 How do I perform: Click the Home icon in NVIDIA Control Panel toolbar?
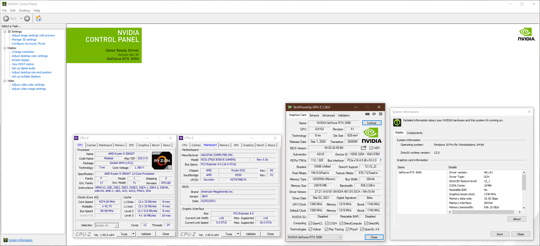(x=39, y=18)
